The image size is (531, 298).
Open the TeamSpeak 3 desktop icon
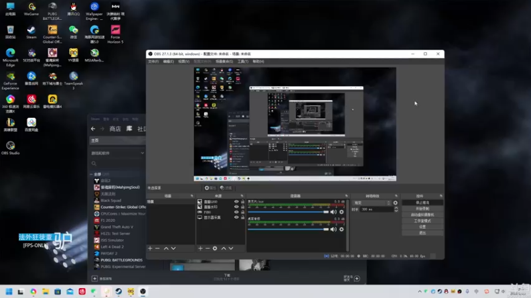[x=73, y=80]
